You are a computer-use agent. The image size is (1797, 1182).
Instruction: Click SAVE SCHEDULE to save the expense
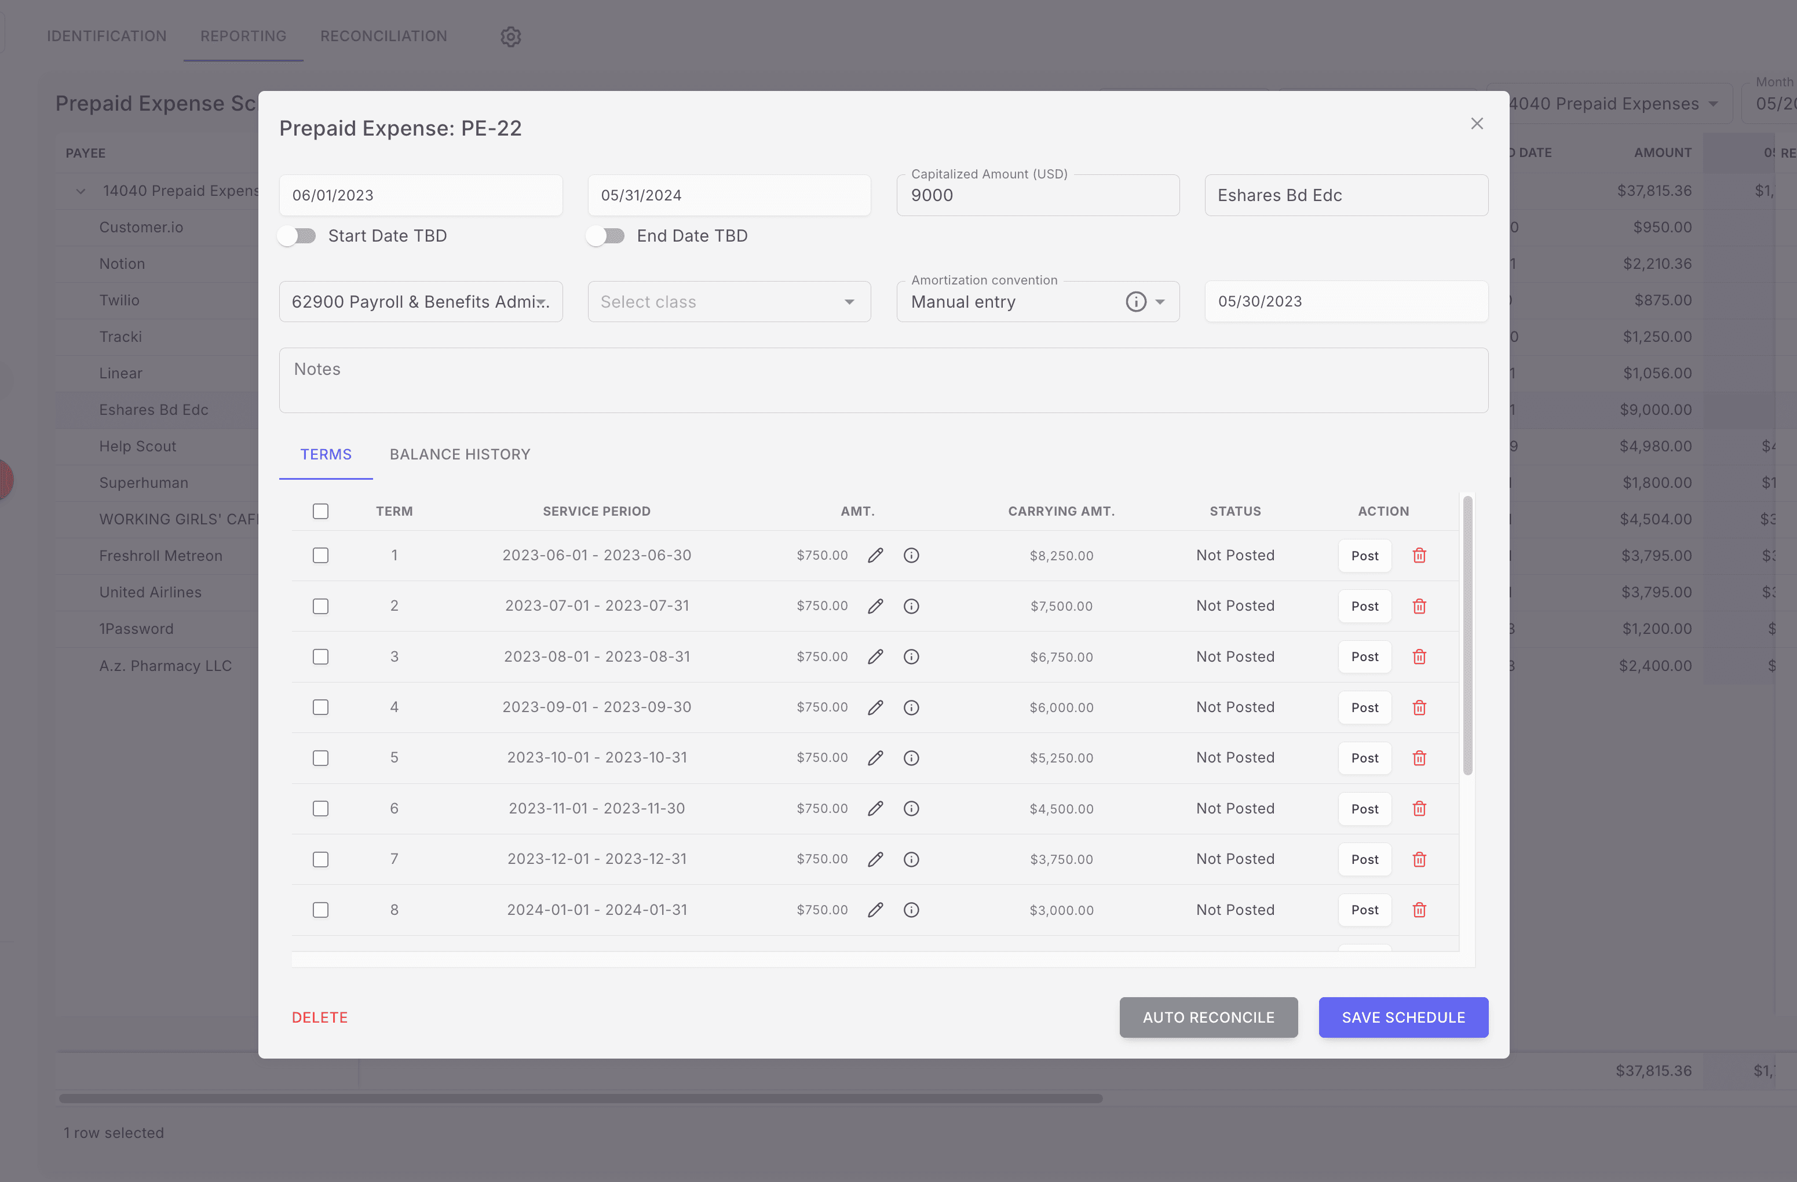click(x=1403, y=1017)
